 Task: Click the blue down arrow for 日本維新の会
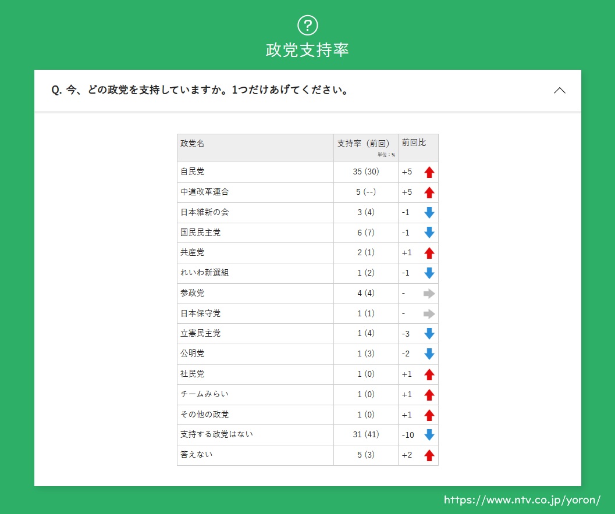pyautogui.click(x=429, y=212)
